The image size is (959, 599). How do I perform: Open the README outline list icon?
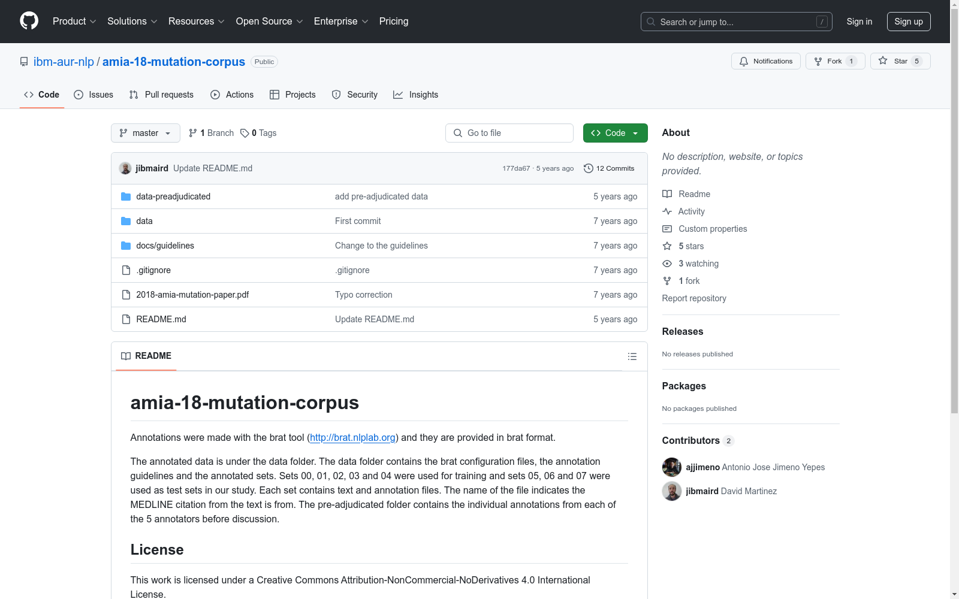tap(632, 356)
